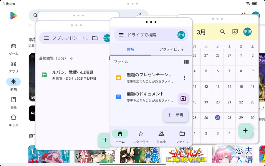The width and height of the screenshot is (265, 166).
Task: Tap the search icon in Calendar
Action: pyautogui.click(x=222, y=32)
